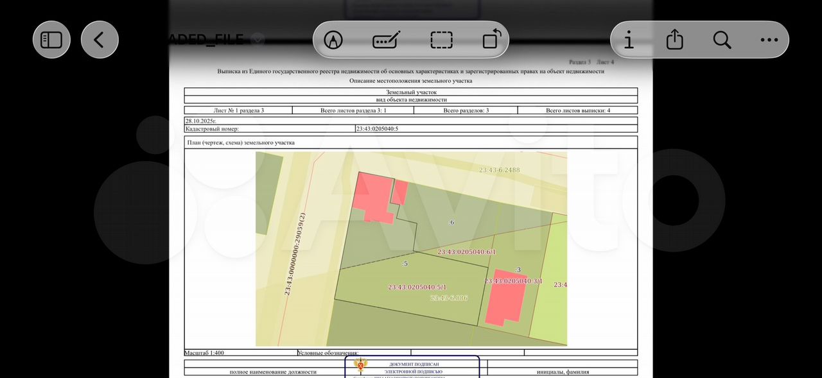Open the Share sheet

pos(674,40)
